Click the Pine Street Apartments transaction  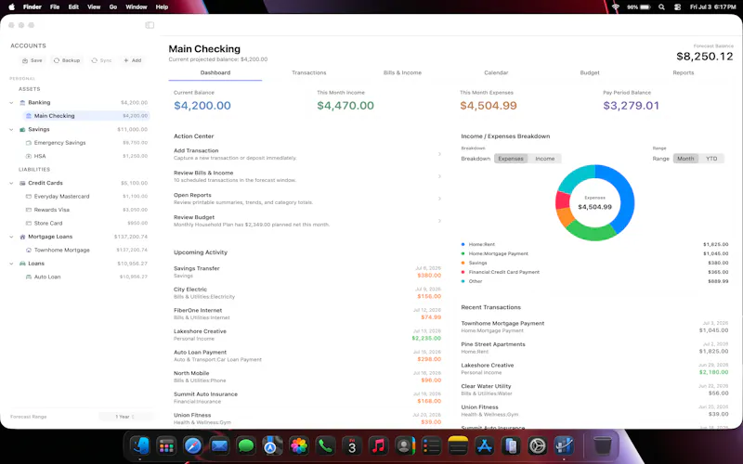(594, 348)
